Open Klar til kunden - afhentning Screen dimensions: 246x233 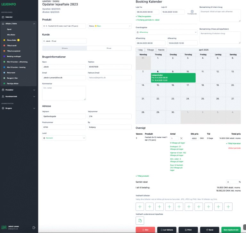click(17, 62)
